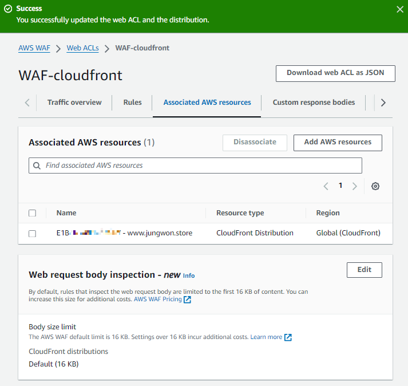Click the Default (16 KB) value text

tap(54, 364)
